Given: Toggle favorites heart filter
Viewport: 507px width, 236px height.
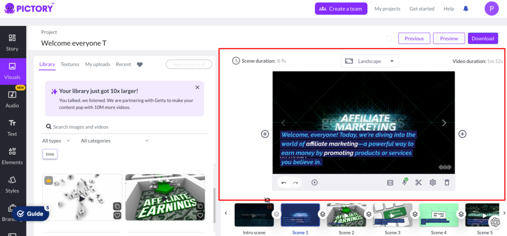Looking at the screenshot, I should (x=140, y=64).
